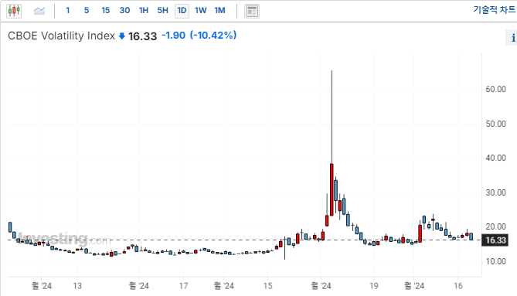Switch to candlestick chart type
The image size is (517, 296).
tap(14, 11)
